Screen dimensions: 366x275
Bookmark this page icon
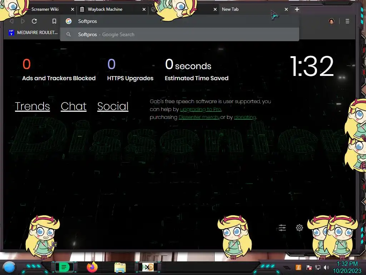click(54, 21)
